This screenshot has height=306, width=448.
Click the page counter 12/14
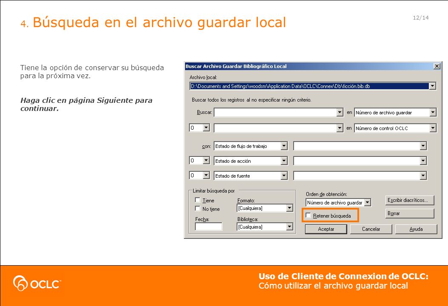(x=421, y=18)
